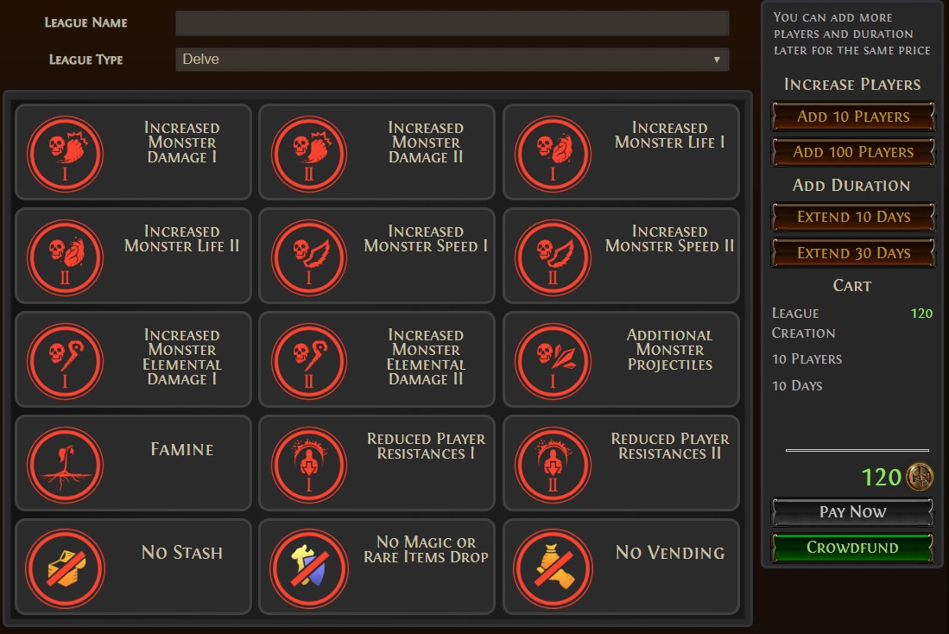Screen dimensions: 949x634
Task: Select the Reduced Player Resistances I icon
Action: (x=308, y=465)
